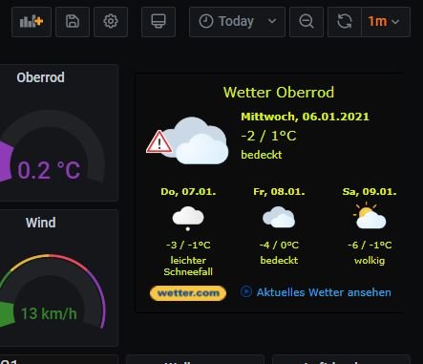Click the leichter Schneefall description

pos(188,266)
